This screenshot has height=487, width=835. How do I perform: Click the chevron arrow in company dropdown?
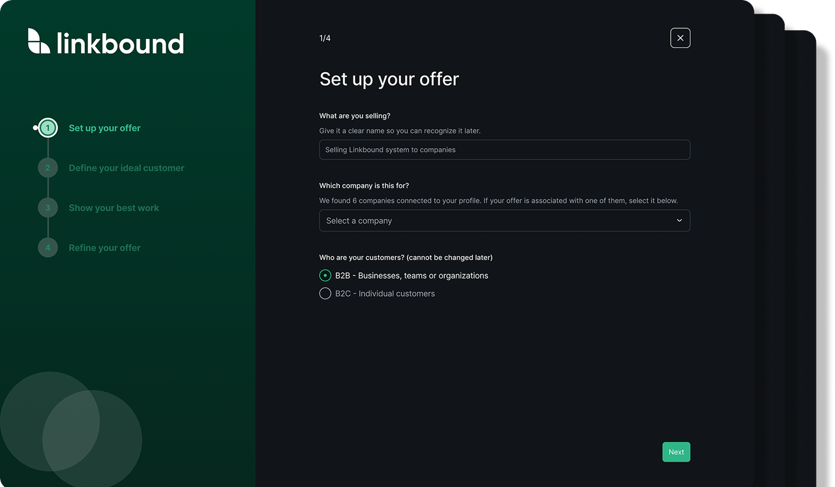[x=679, y=221]
